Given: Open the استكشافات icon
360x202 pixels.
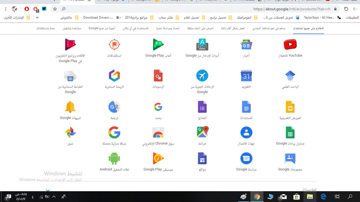Looking at the screenshot, I should point(114,45).
